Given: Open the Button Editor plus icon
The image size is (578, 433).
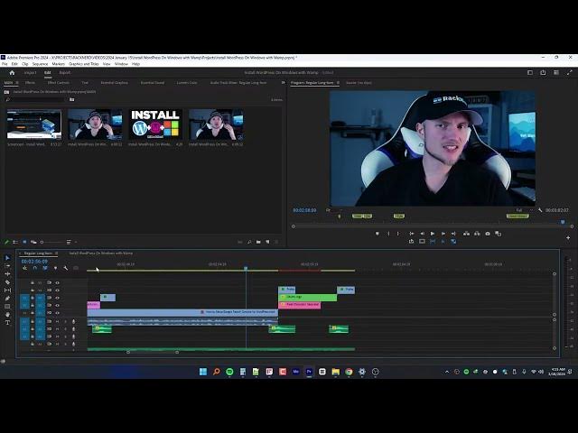Looking at the screenshot, I should (x=568, y=238).
